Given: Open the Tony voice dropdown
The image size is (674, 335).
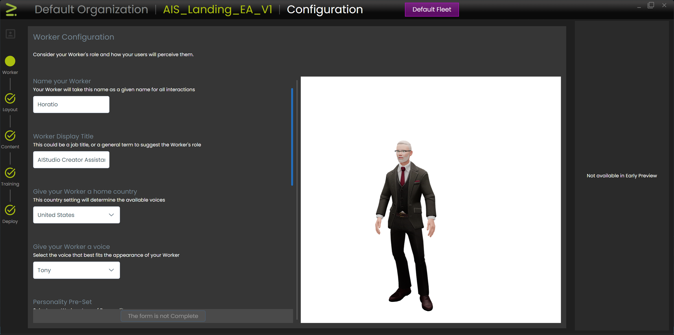Looking at the screenshot, I should click(77, 270).
